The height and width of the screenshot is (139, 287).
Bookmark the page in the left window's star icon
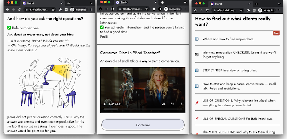point(53,10)
